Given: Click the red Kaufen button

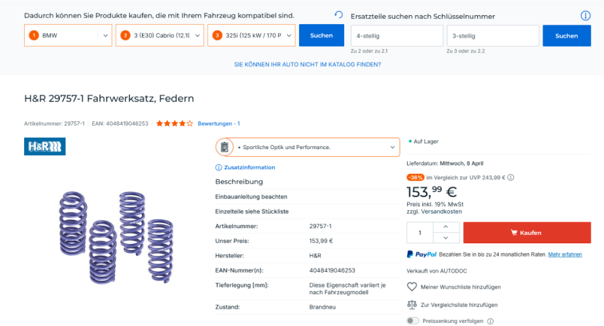Looking at the screenshot, I should pyautogui.click(x=527, y=232).
